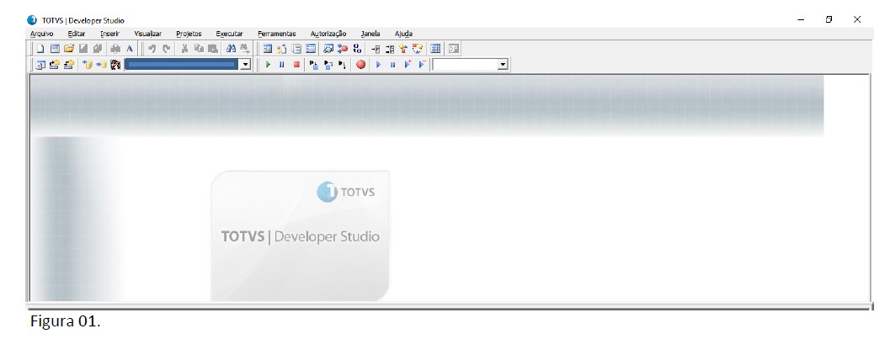890x339 pixels.
Task: Expand the blue highlighted environment dropdown
Action: tap(245, 65)
